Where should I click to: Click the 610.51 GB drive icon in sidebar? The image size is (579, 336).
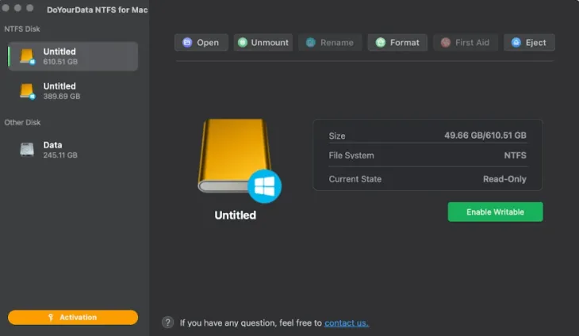[28, 56]
